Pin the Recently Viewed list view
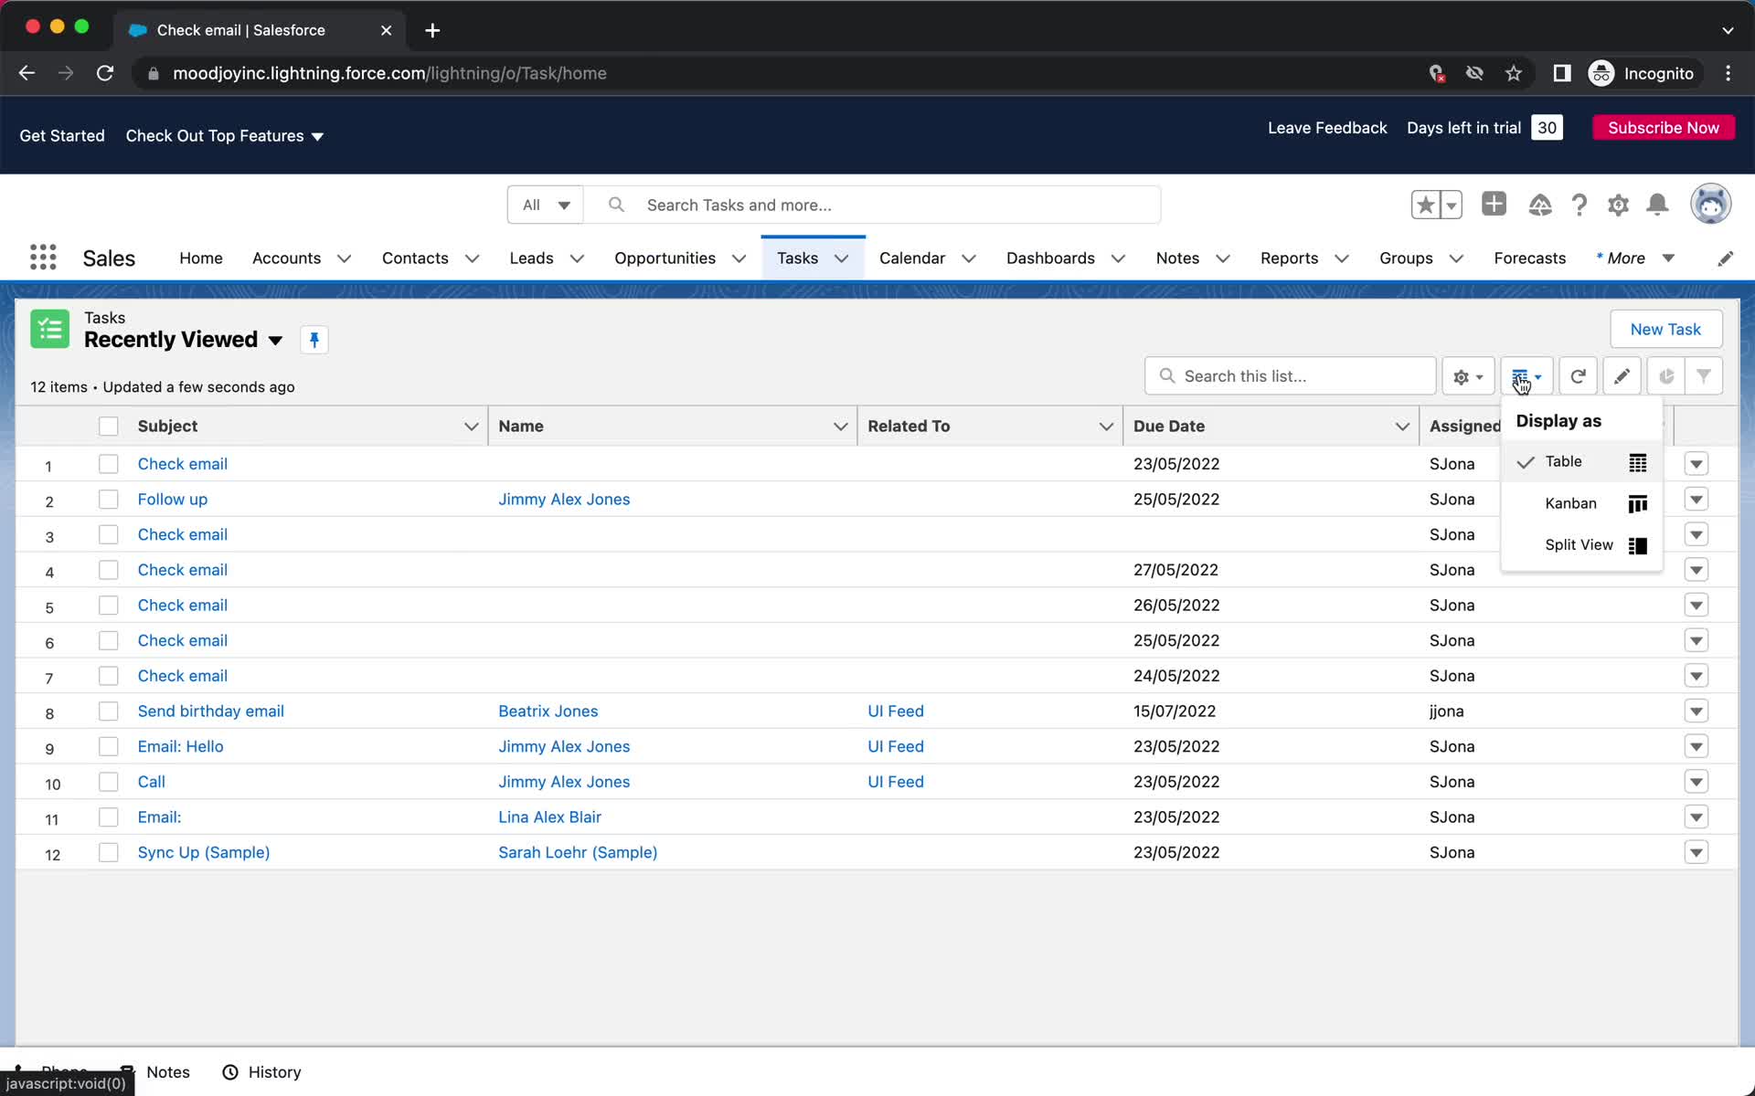Screen dimensions: 1755x1096 point(314,340)
